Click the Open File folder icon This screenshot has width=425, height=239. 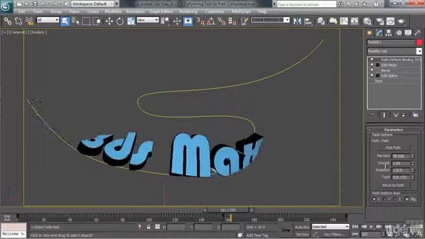27,4
